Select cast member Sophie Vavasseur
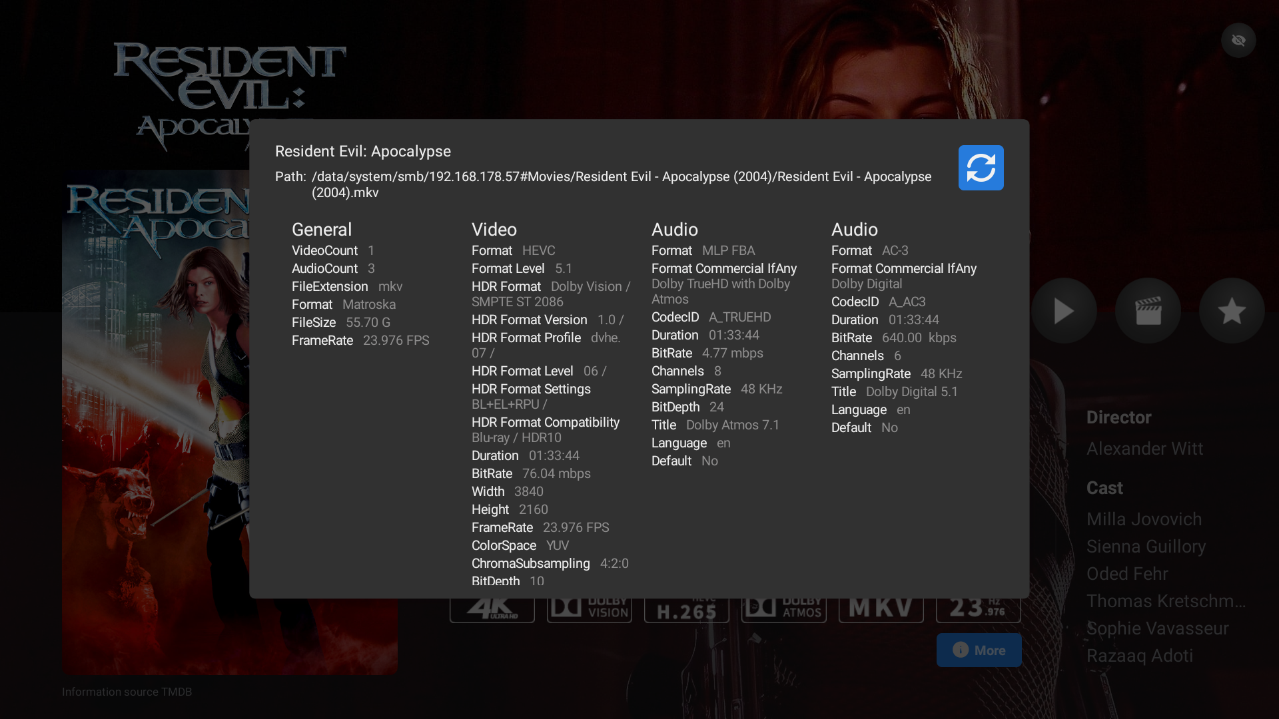The image size is (1279, 719). pos(1157,628)
